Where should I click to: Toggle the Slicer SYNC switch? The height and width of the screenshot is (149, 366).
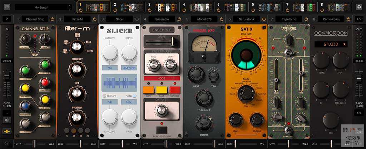click(135, 96)
